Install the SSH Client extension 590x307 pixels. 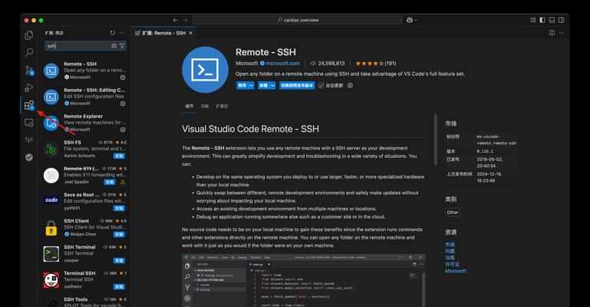[119, 234]
